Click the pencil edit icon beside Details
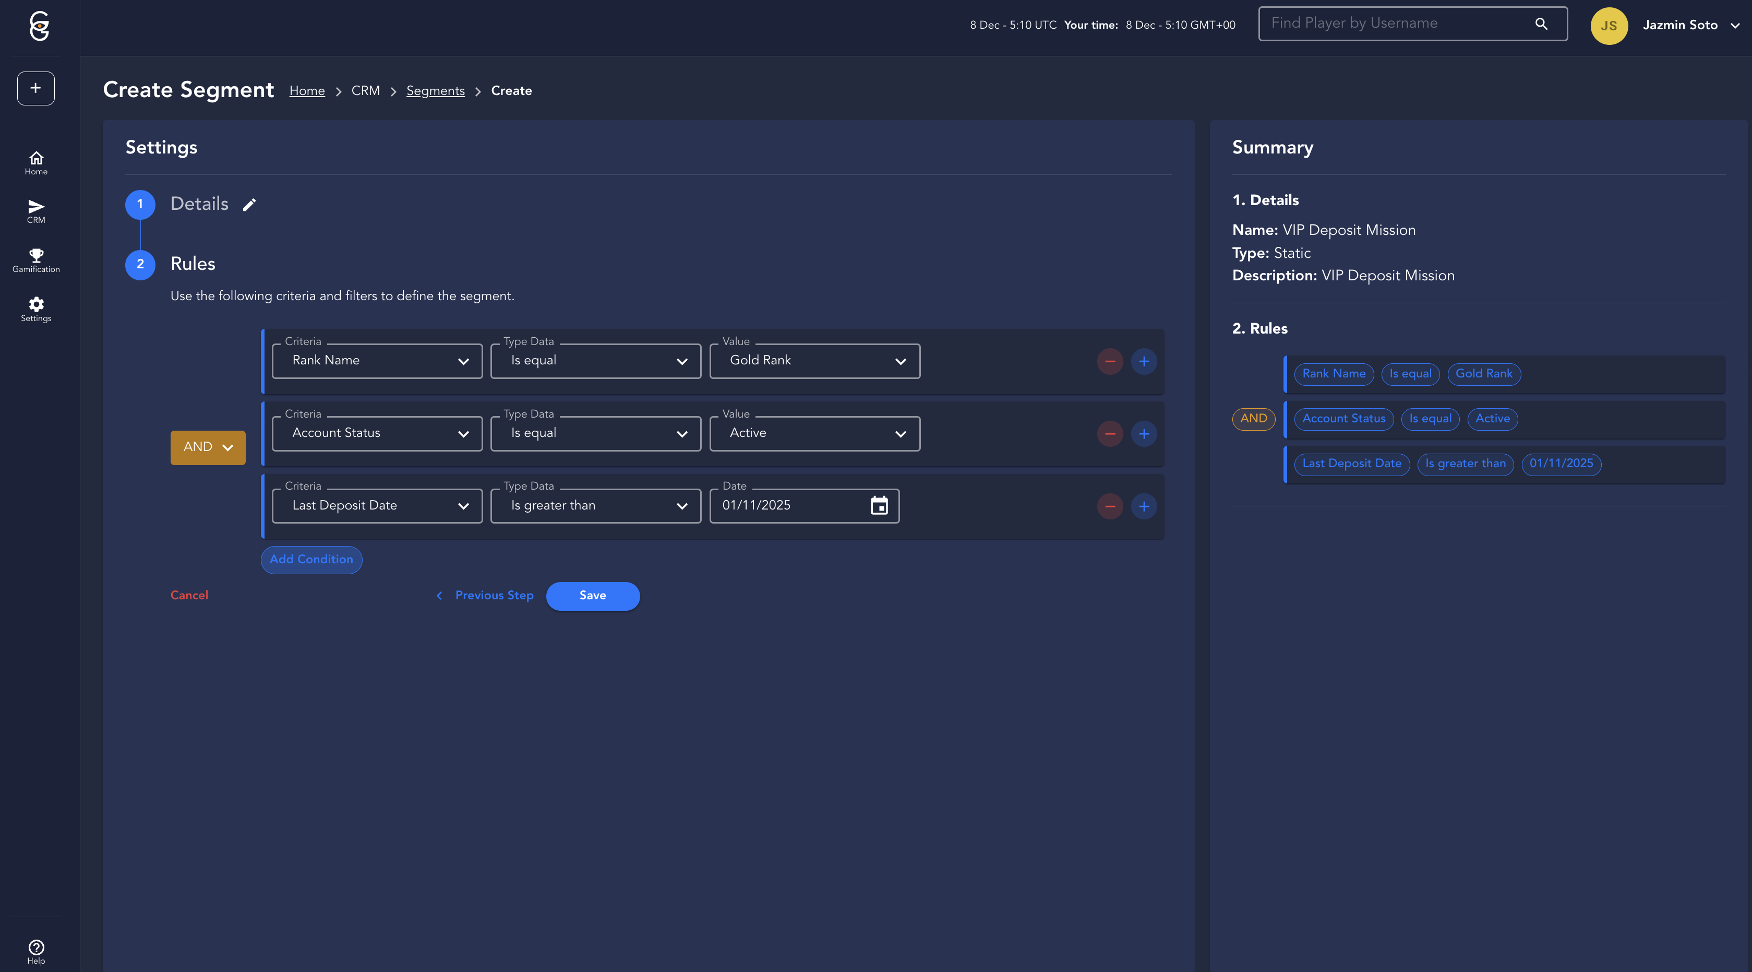The height and width of the screenshot is (972, 1752). click(249, 204)
